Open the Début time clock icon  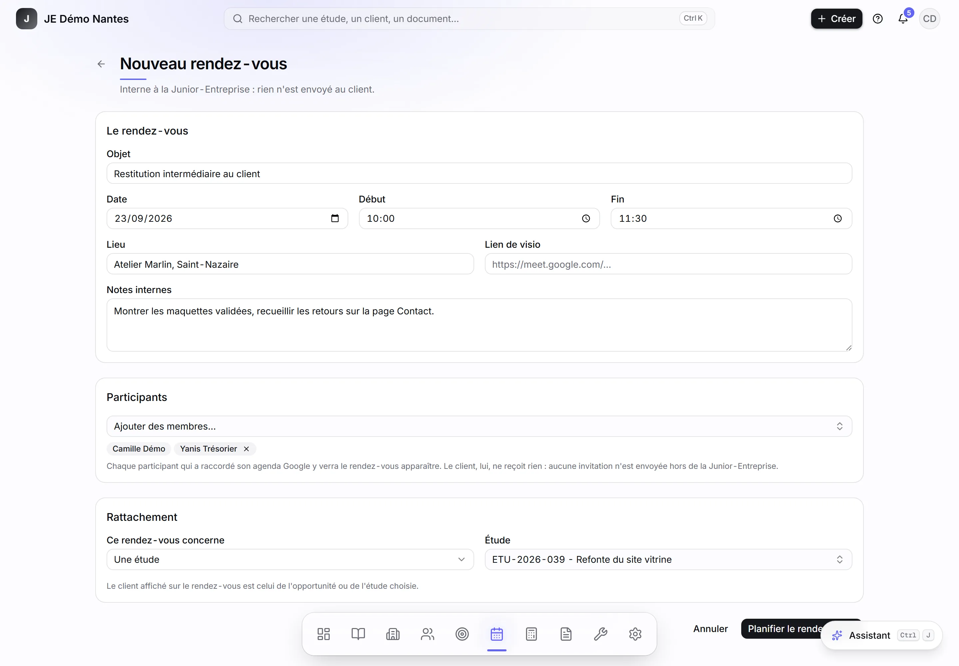(x=586, y=219)
